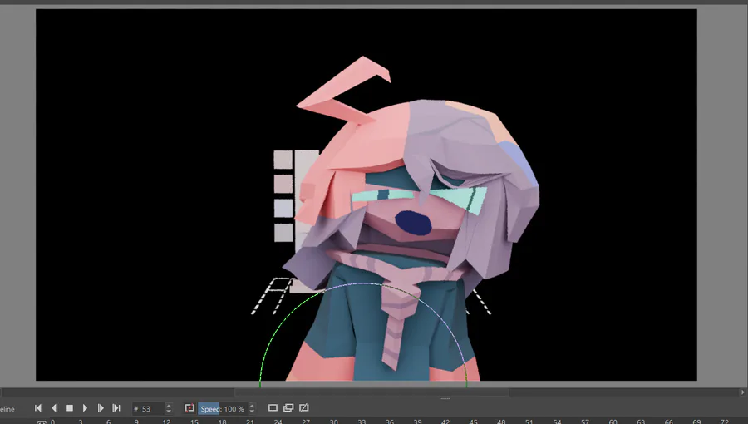
Task: Play the animation
Action: (x=85, y=407)
